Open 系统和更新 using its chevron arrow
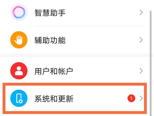This screenshot has width=154, height=116. (x=141, y=98)
